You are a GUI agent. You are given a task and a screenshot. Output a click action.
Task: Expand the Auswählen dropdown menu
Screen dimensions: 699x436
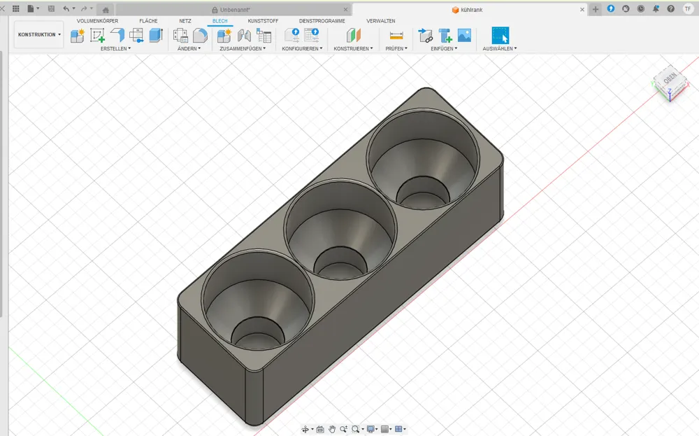[500, 49]
